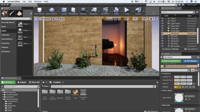Pick the Point Light icon
The image size is (200, 112).
click(20, 30)
